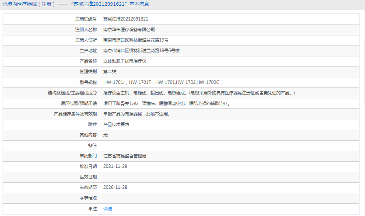Viewport: 365px width, 216px height.
Task: Click registrant name 南京华伟医疗设备有限公司
Action: click(x=129, y=30)
